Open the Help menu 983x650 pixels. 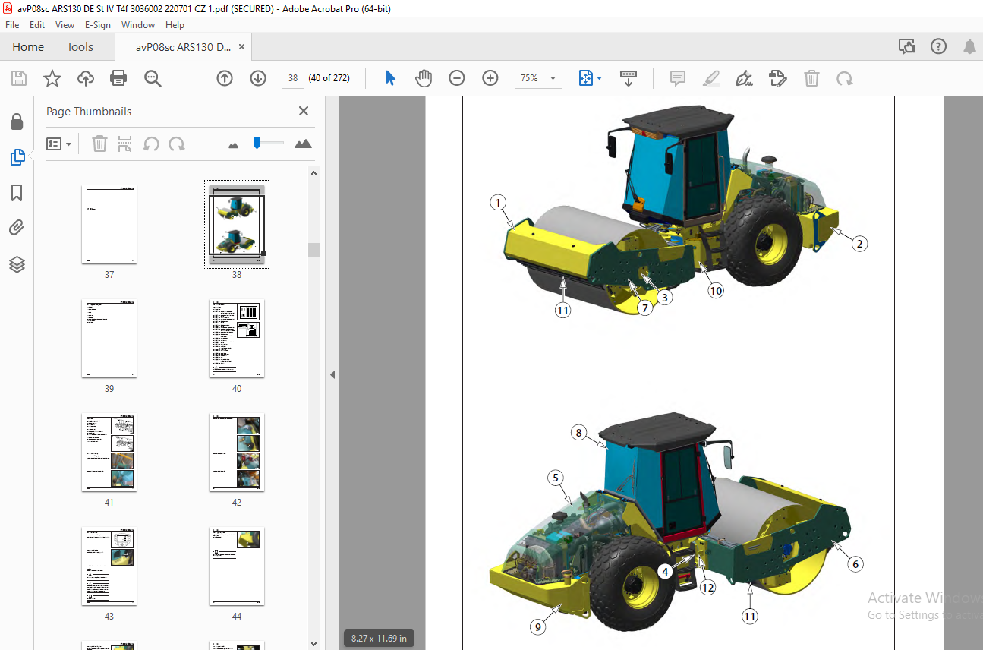click(175, 25)
